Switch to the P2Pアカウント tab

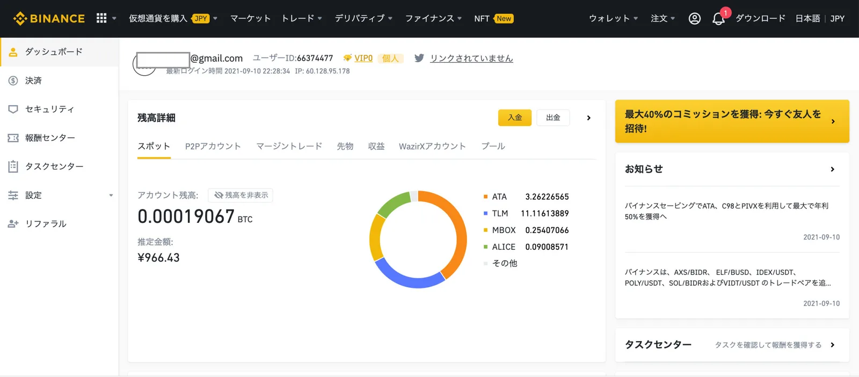213,146
